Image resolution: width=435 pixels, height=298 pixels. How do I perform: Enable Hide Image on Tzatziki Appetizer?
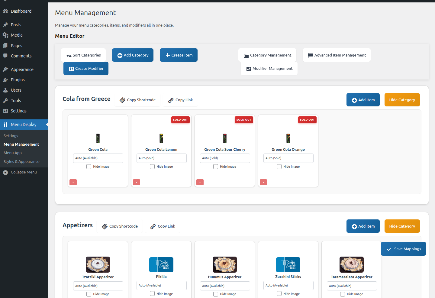[x=89, y=294]
